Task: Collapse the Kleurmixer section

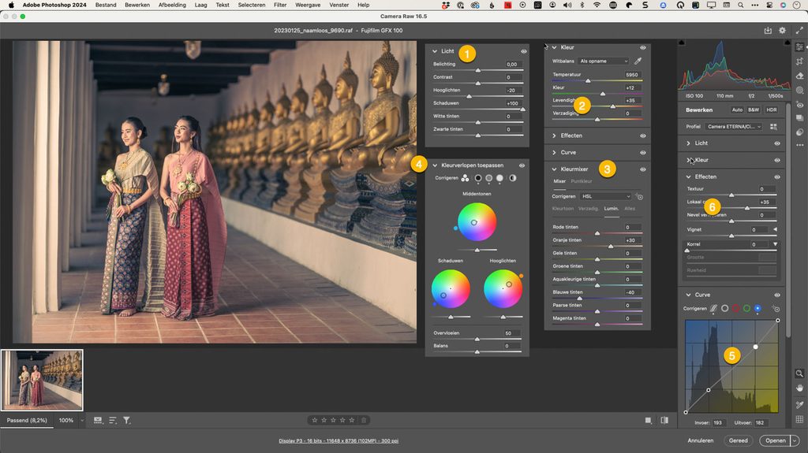Action: (x=555, y=169)
